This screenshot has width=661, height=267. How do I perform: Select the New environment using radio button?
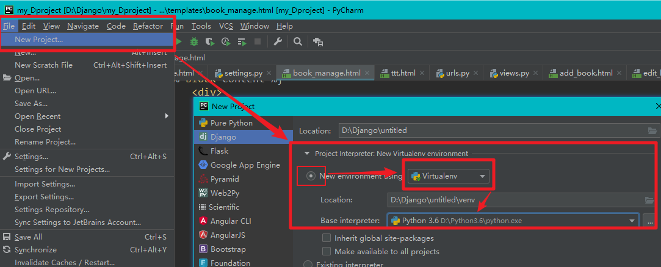click(311, 176)
